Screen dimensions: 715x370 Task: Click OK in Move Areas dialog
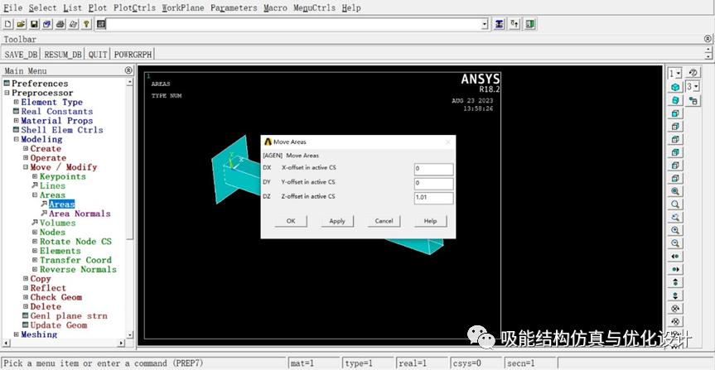[x=291, y=221]
